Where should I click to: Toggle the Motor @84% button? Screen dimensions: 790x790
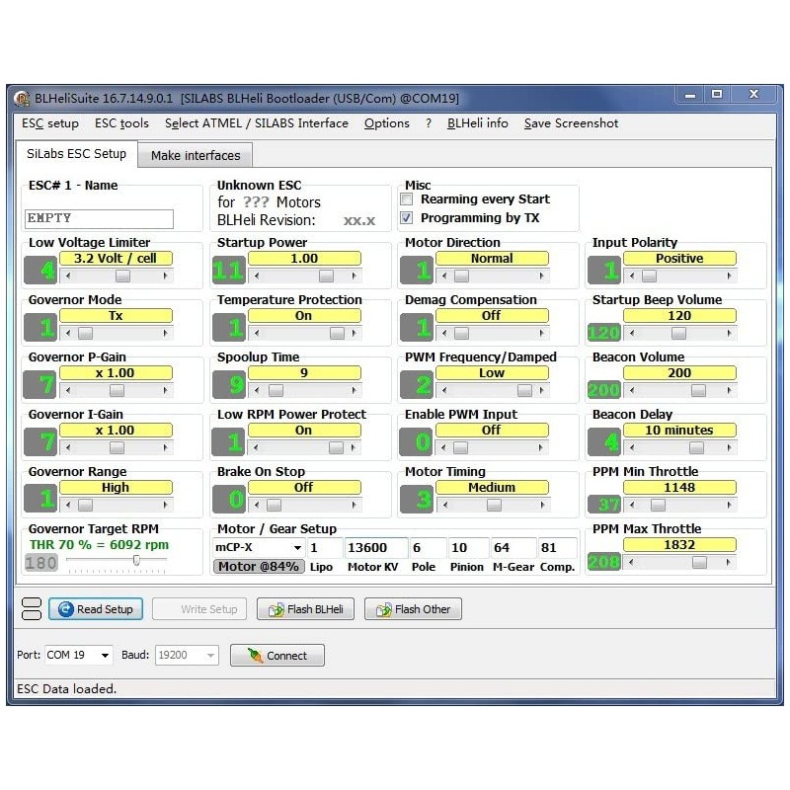click(x=259, y=567)
